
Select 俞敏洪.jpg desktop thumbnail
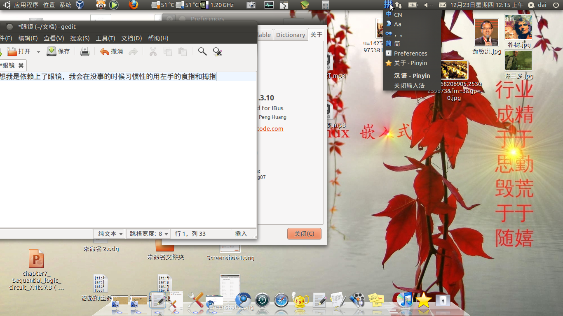[487, 32]
